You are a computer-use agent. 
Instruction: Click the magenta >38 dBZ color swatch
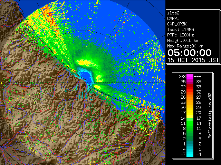pos(190,77)
